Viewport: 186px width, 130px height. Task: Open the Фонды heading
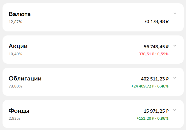point(19,111)
